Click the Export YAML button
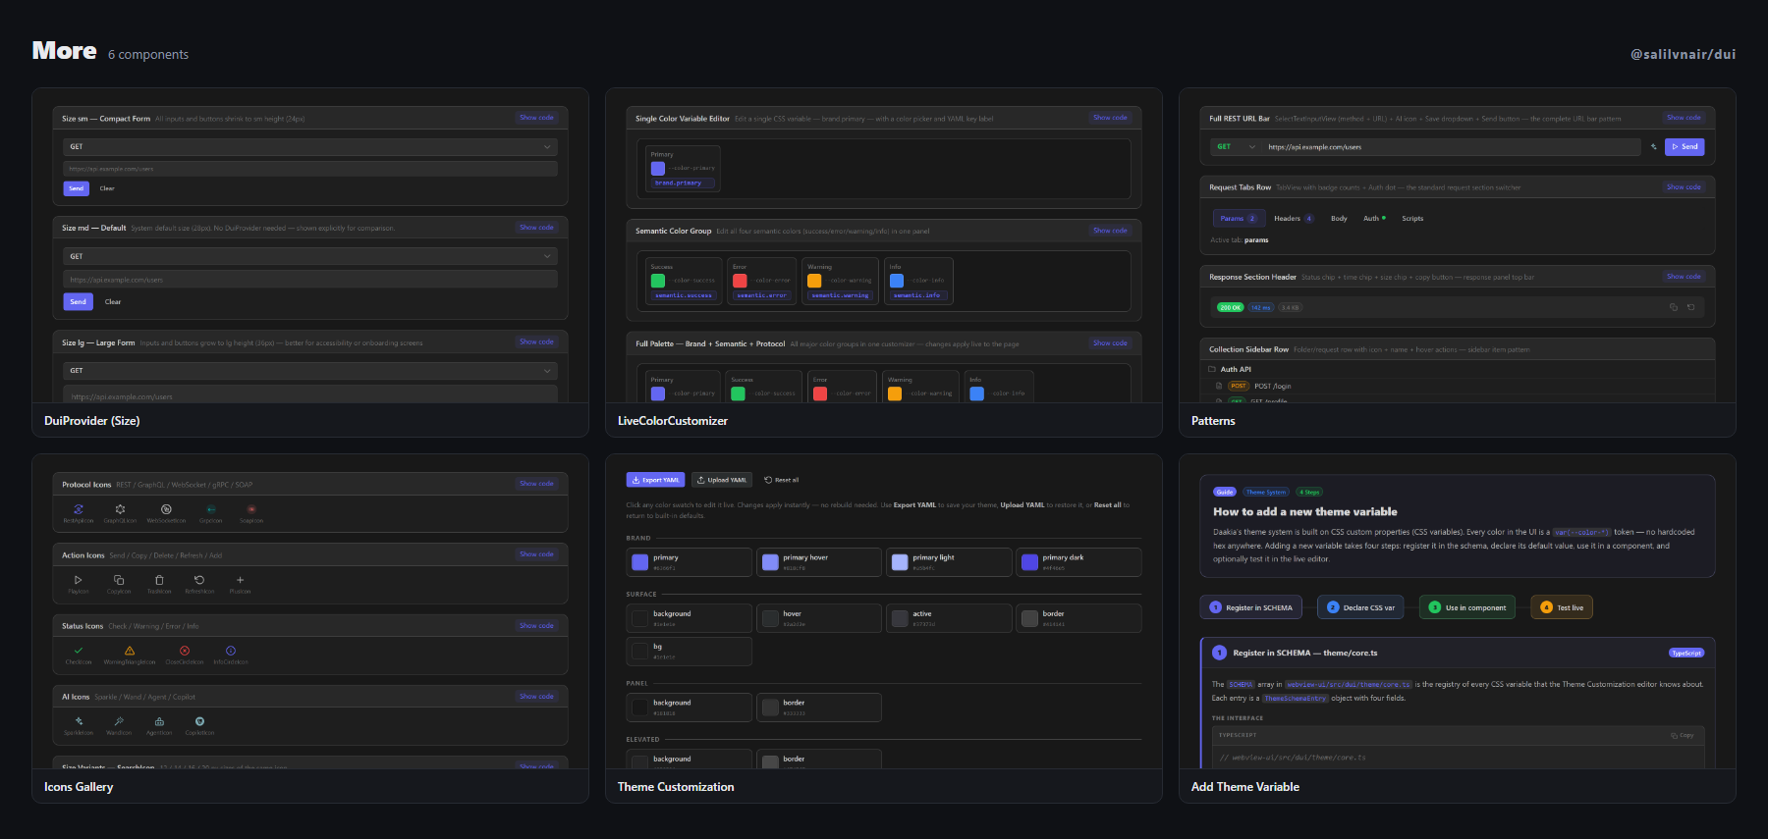 [x=655, y=480]
